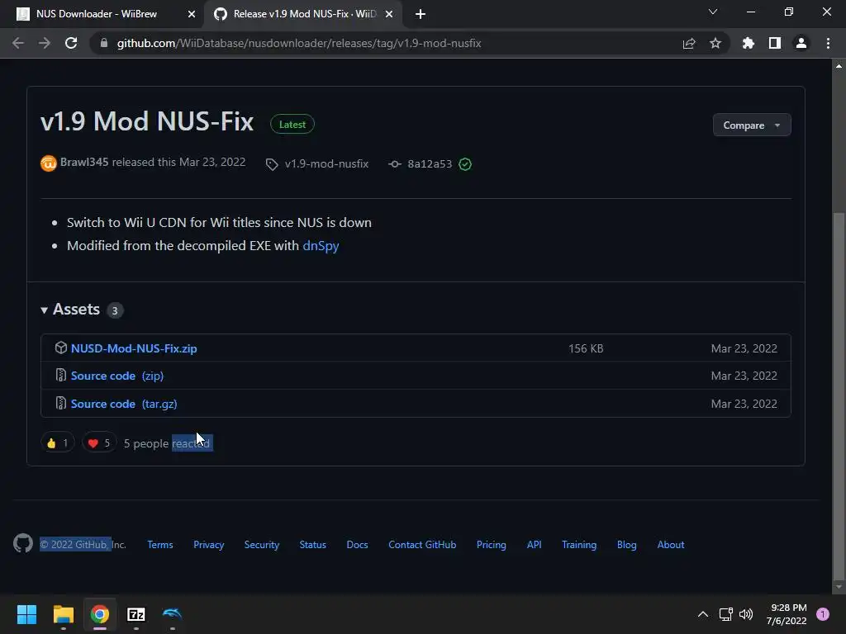The width and height of the screenshot is (846, 634).
Task: Bookmark this page with star icon
Action: [715, 43]
